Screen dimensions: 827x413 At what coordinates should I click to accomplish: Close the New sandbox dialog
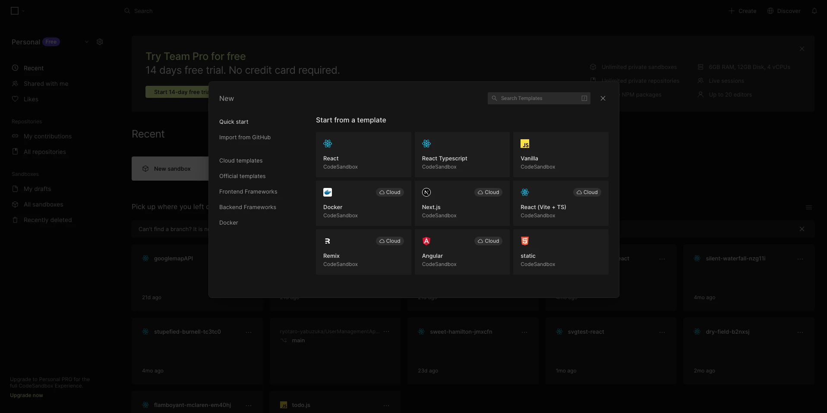point(603,98)
